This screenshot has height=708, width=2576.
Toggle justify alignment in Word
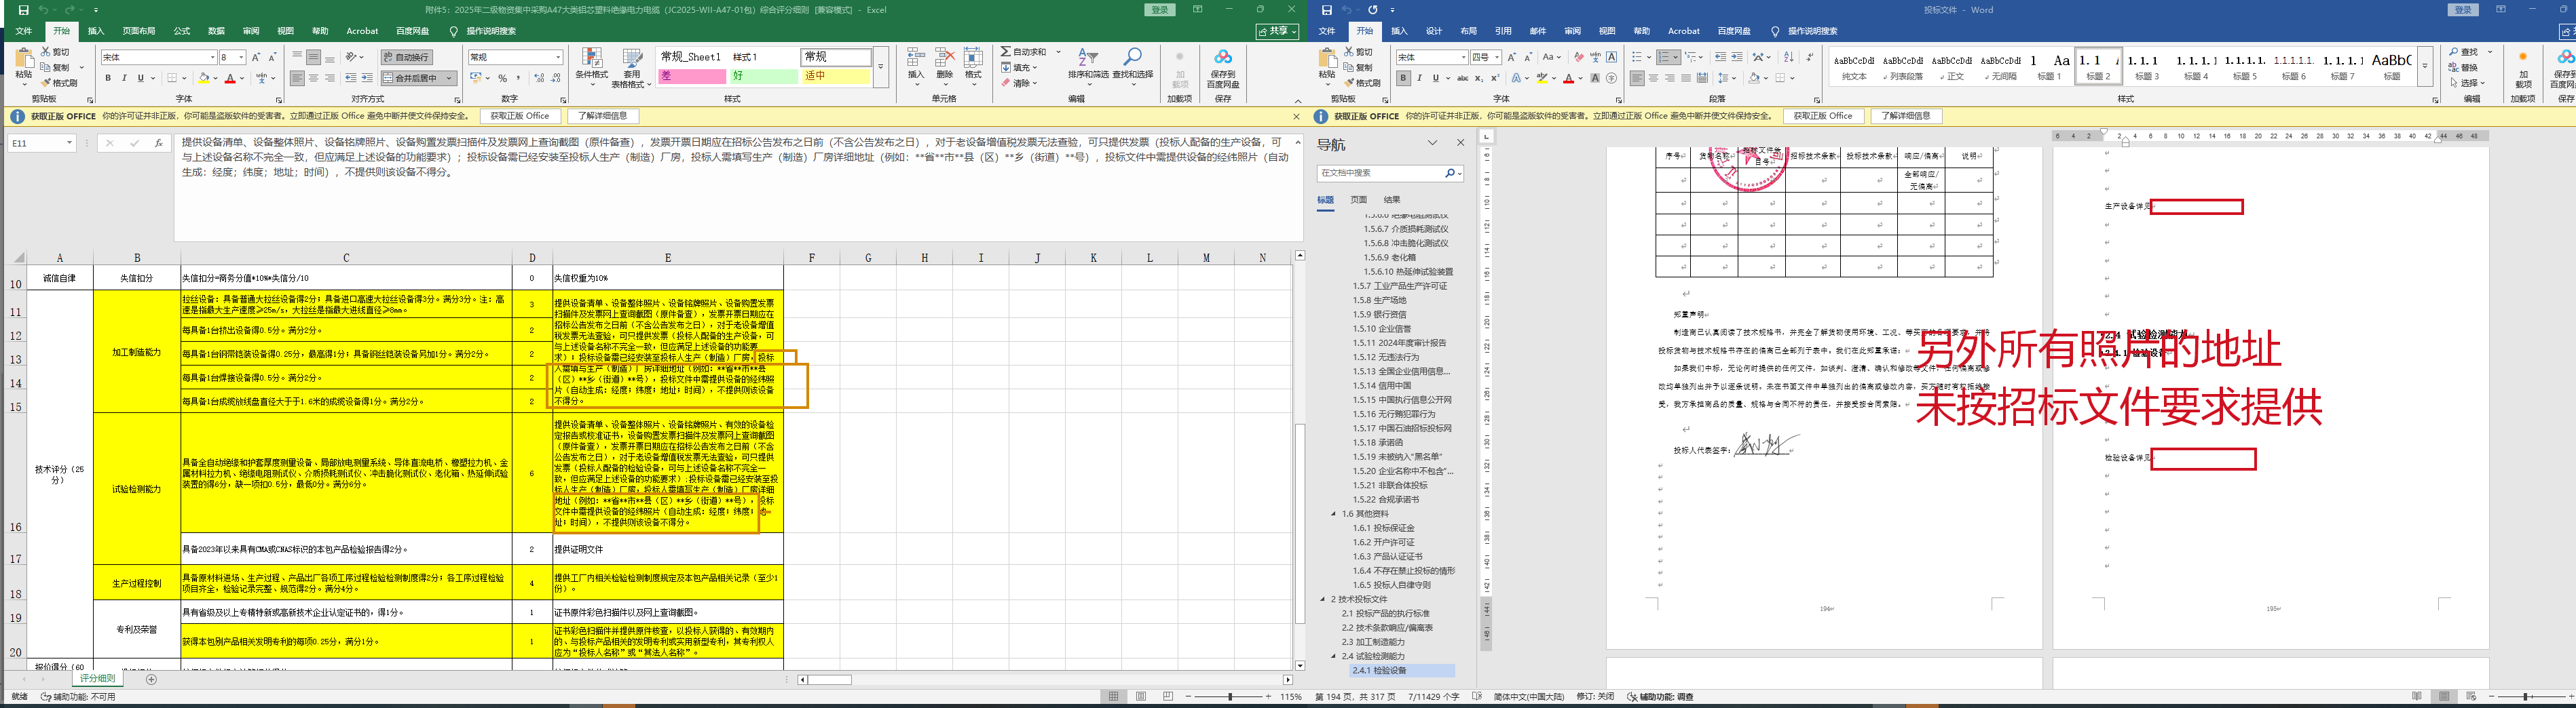pyautogui.click(x=1686, y=78)
